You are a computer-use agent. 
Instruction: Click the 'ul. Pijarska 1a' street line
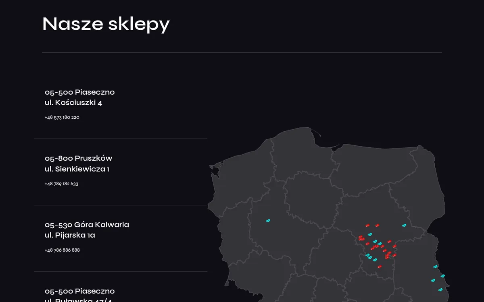[70, 235]
